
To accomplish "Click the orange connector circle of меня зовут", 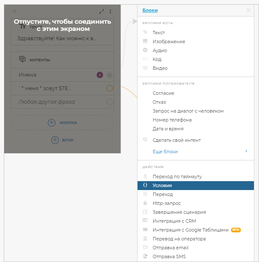I will (110, 88).
